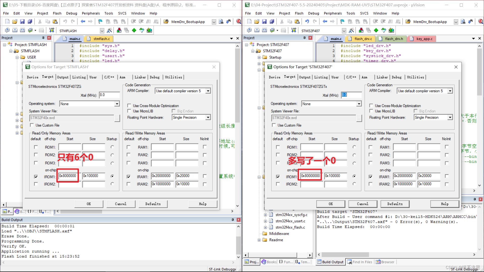Screen dimensions: 484x272
Task: Click the Bookmark flag icon in right window
Action: click(342, 22)
